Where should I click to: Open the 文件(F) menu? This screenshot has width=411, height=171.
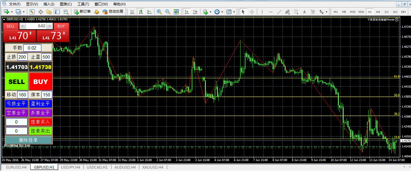tap(15, 4)
